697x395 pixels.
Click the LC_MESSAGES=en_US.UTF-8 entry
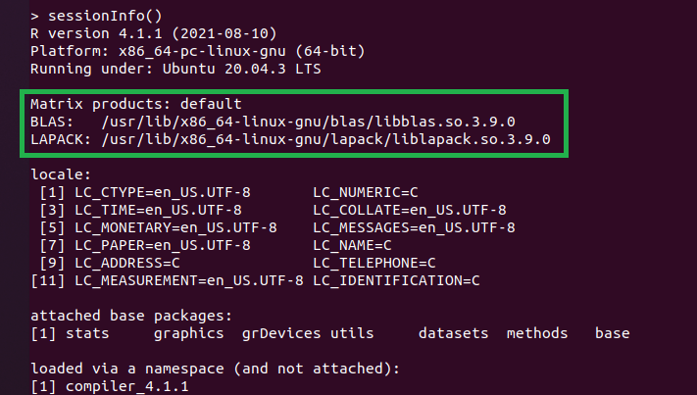(x=414, y=227)
